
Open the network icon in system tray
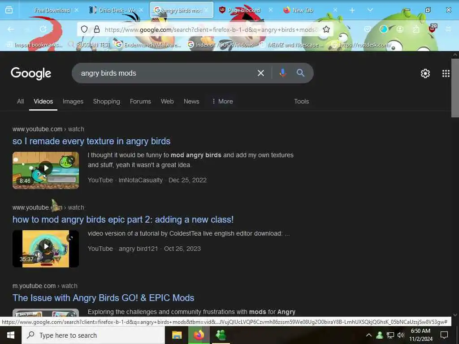coord(390,335)
